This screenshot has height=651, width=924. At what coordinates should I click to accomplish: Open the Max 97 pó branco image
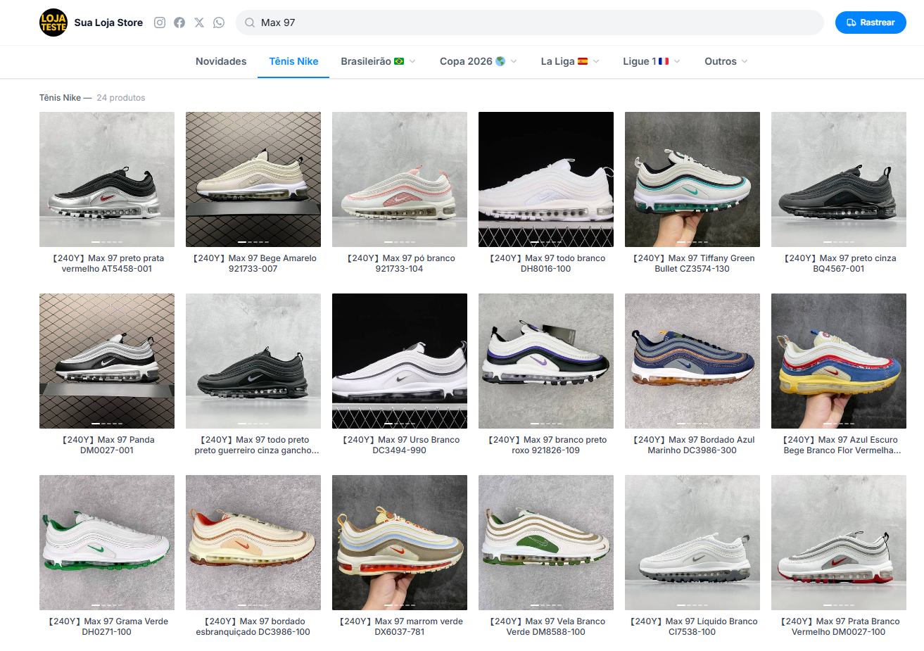point(400,179)
